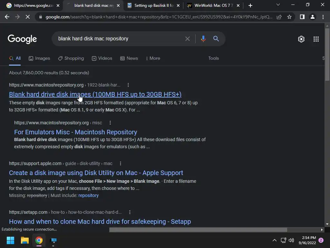Open the notification count badge
330x248 pixels.
tap(321, 240)
